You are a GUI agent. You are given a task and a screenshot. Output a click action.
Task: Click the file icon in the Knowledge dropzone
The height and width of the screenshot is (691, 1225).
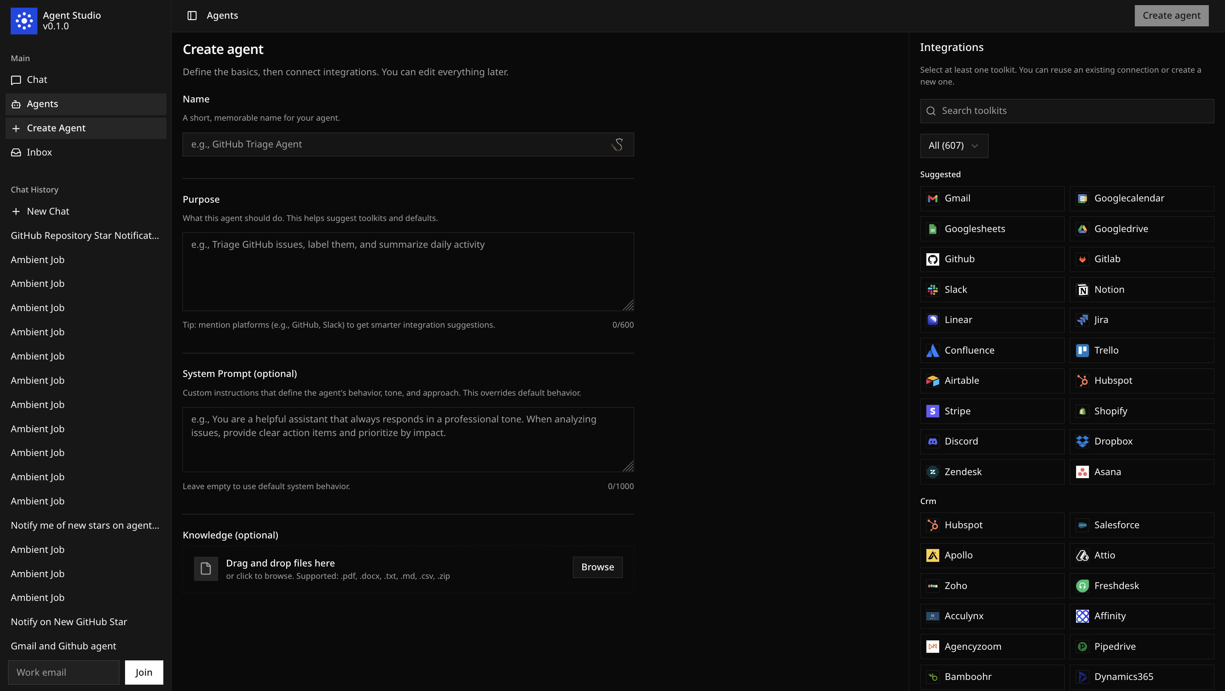206,568
